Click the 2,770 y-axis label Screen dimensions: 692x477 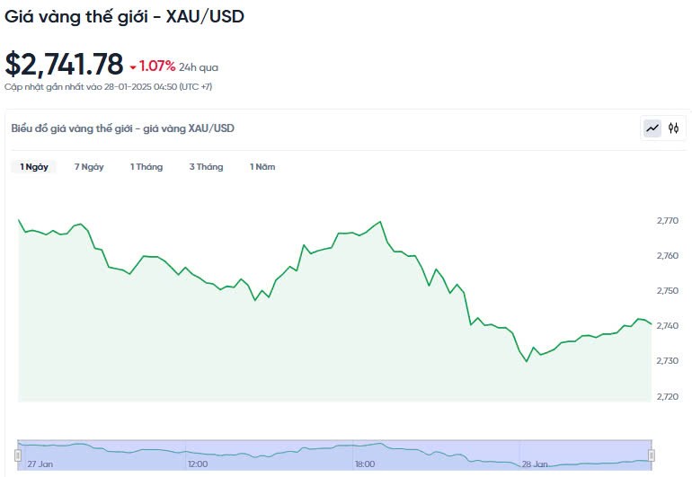pyautogui.click(x=670, y=221)
